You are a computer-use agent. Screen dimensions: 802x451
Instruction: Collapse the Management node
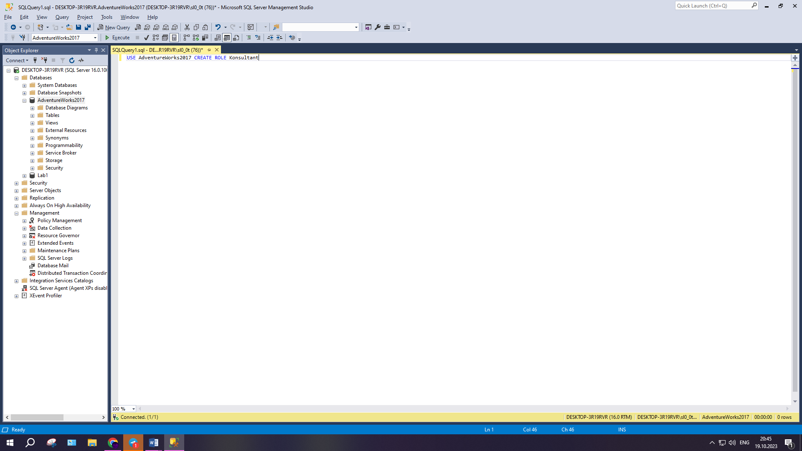point(16,213)
